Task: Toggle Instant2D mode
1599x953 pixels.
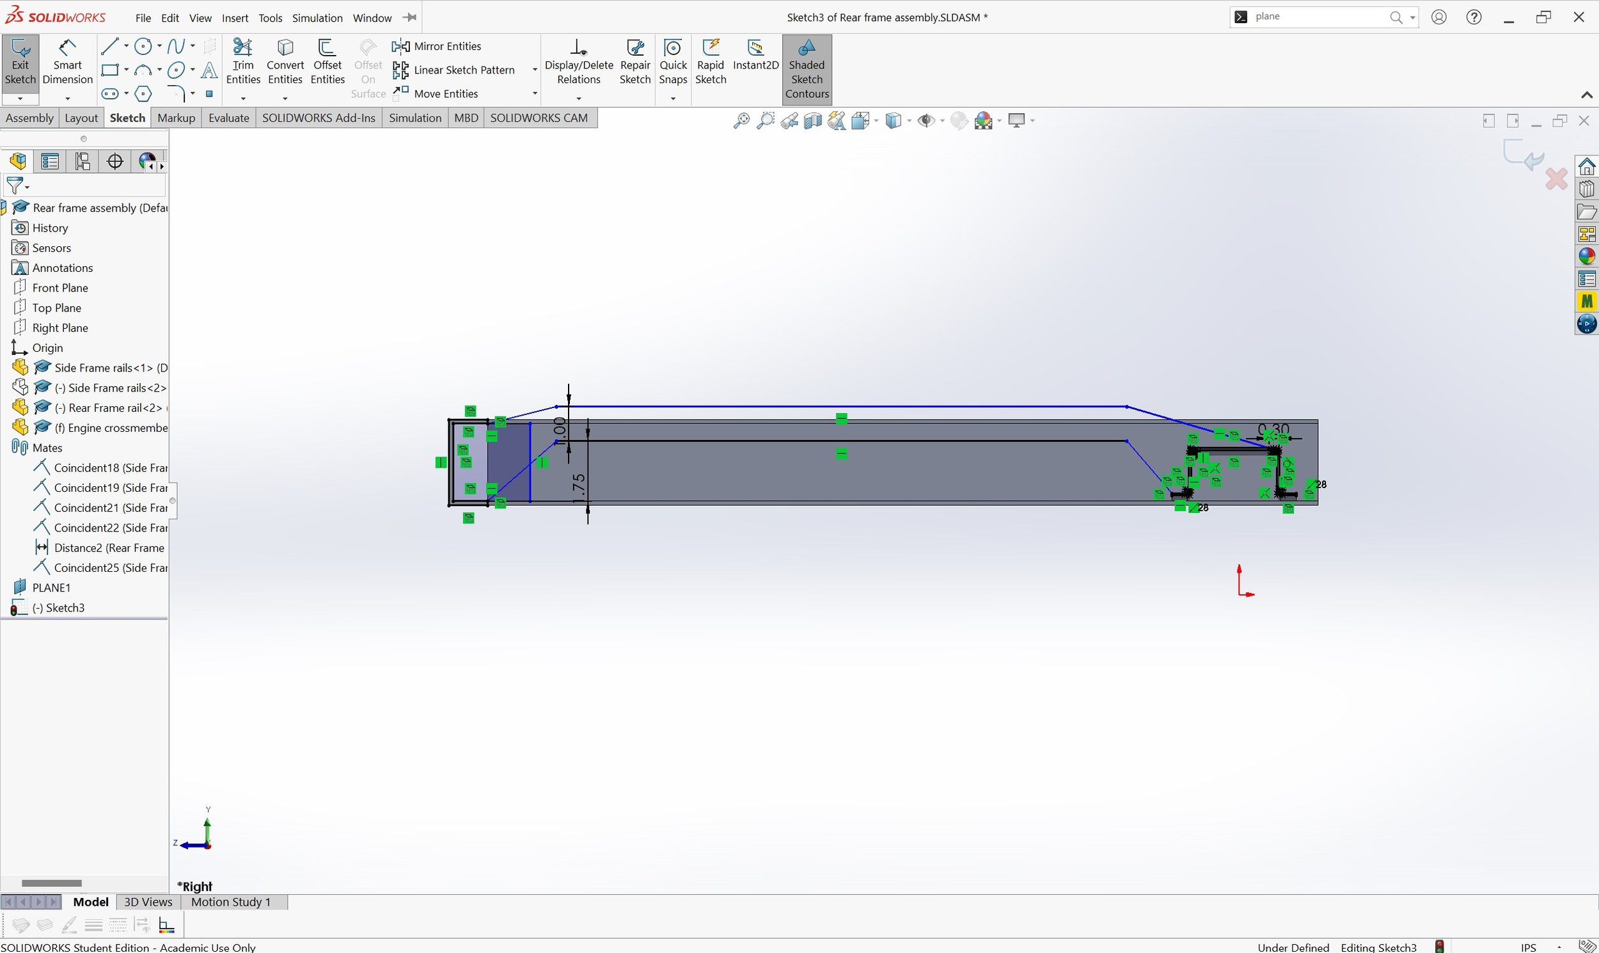Action: pyautogui.click(x=755, y=56)
